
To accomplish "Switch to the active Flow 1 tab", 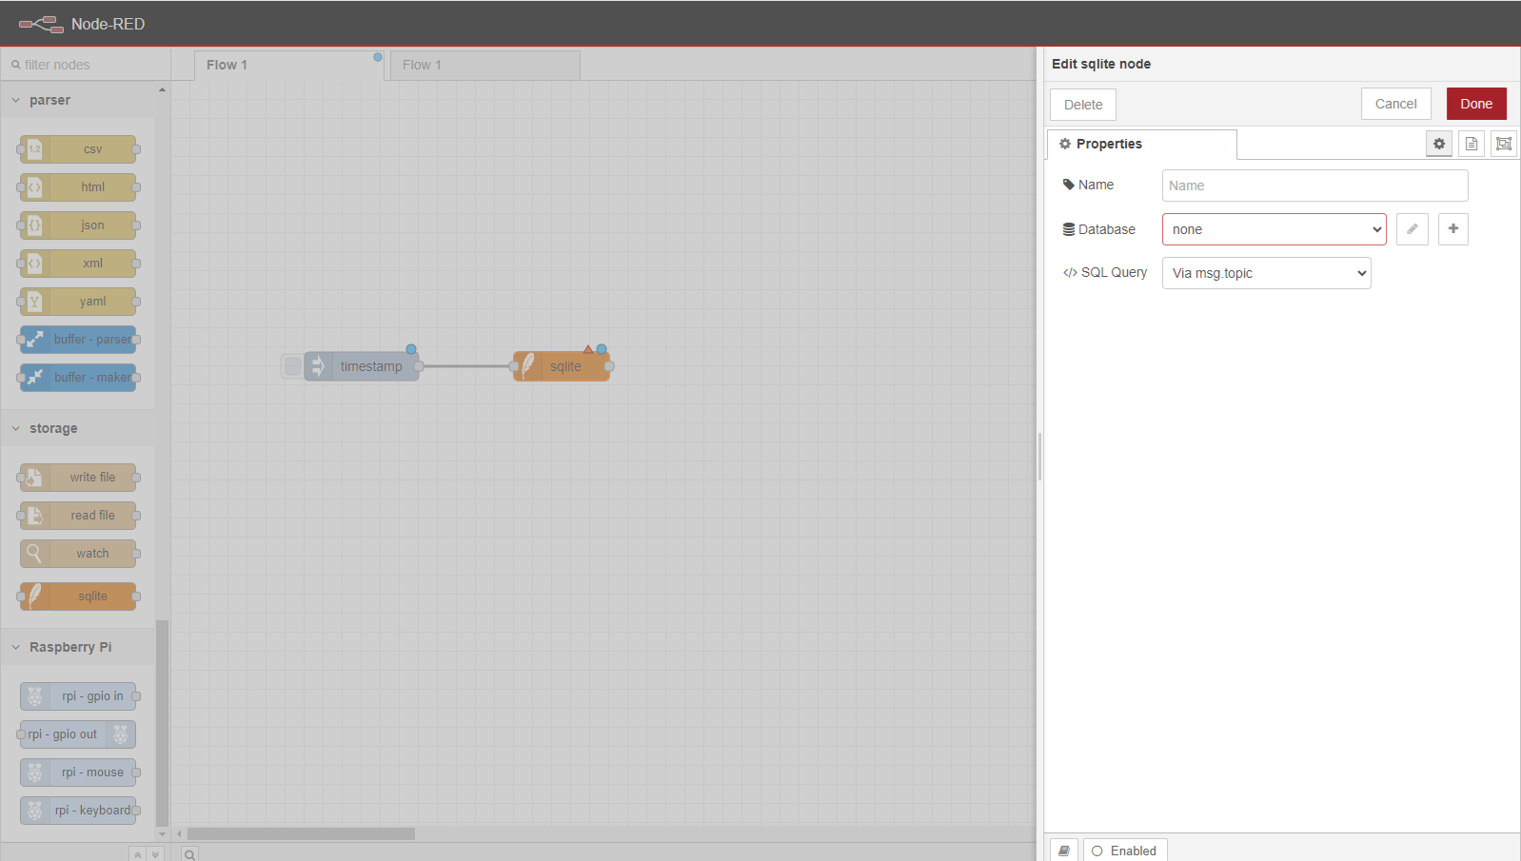I will click(x=288, y=66).
